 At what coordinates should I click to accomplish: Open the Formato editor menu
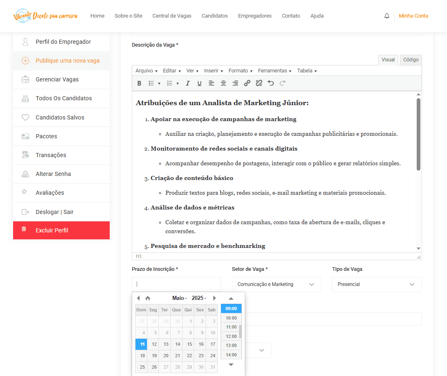pyautogui.click(x=240, y=71)
